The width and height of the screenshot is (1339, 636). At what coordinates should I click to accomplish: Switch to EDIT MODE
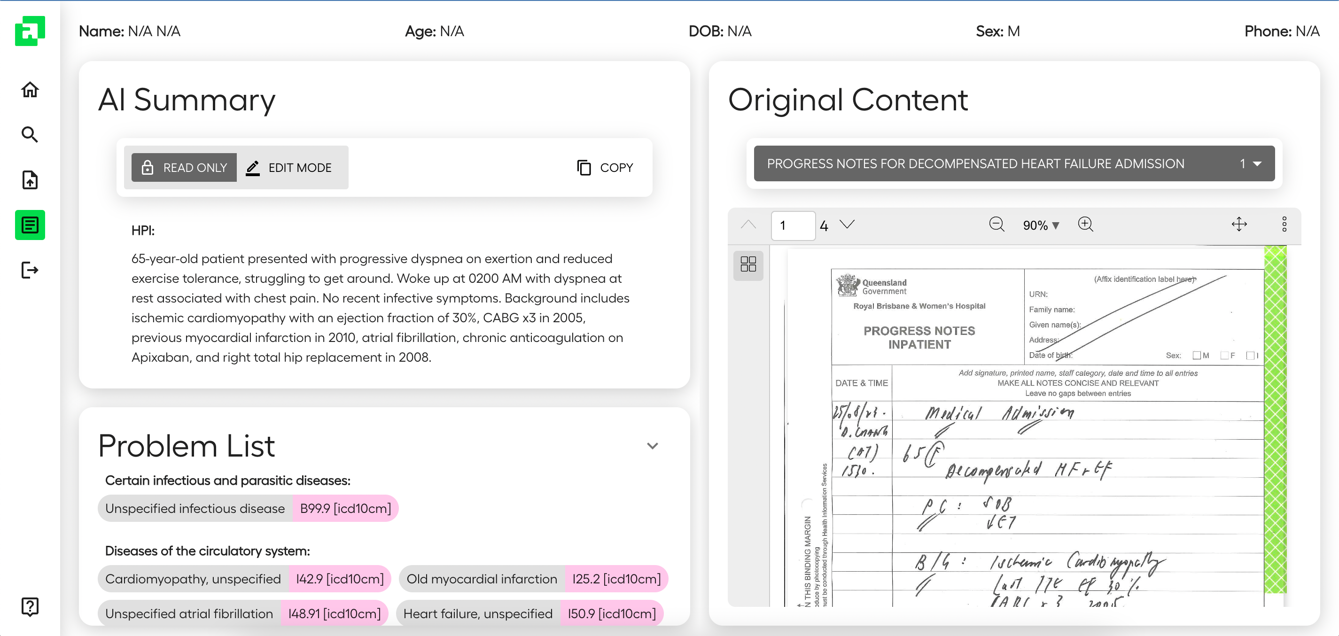click(x=289, y=167)
